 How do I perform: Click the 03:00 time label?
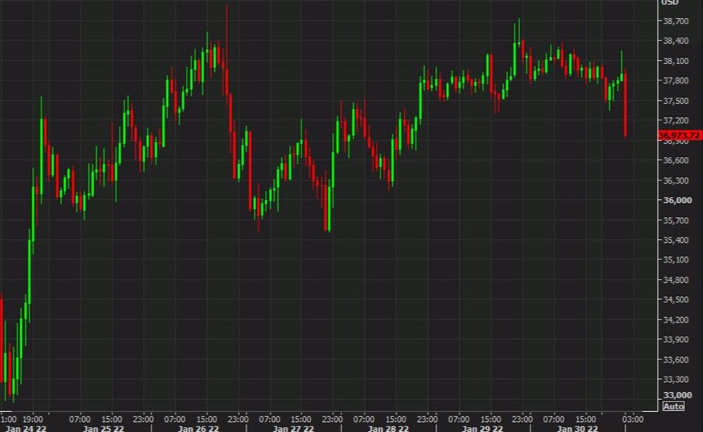pyautogui.click(x=632, y=419)
